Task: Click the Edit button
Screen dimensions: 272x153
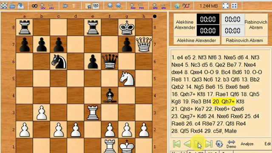Action: point(268,144)
